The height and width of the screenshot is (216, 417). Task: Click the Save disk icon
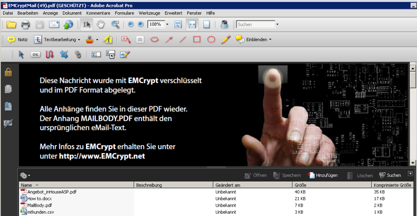coord(40,24)
